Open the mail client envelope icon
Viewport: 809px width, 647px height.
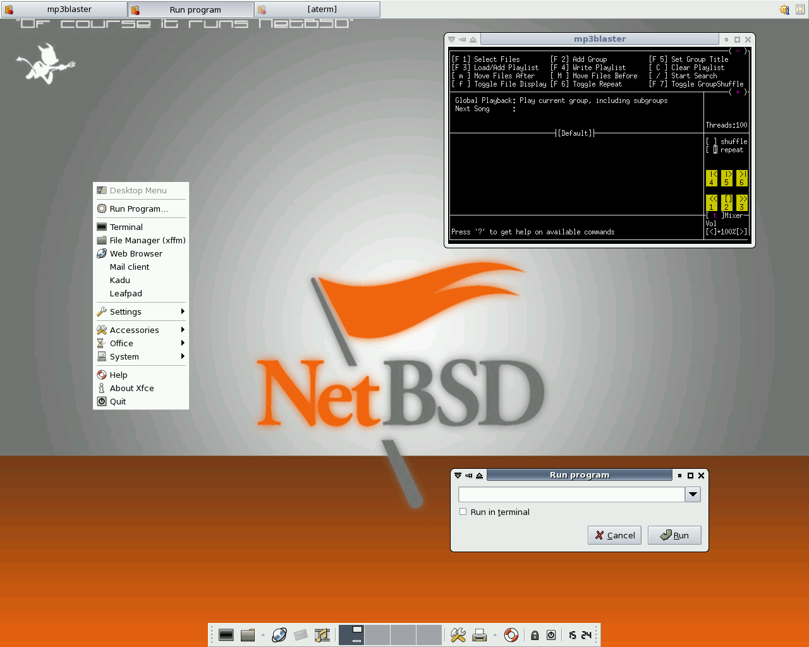click(x=300, y=635)
